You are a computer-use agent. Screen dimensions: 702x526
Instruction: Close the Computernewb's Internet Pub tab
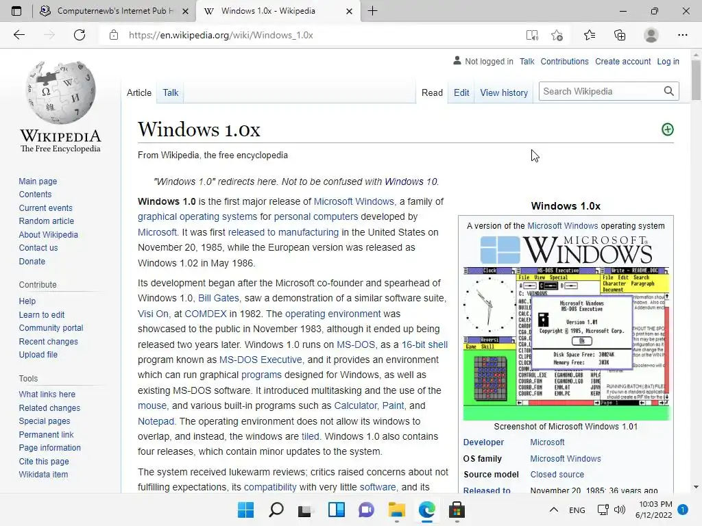[x=185, y=11]
